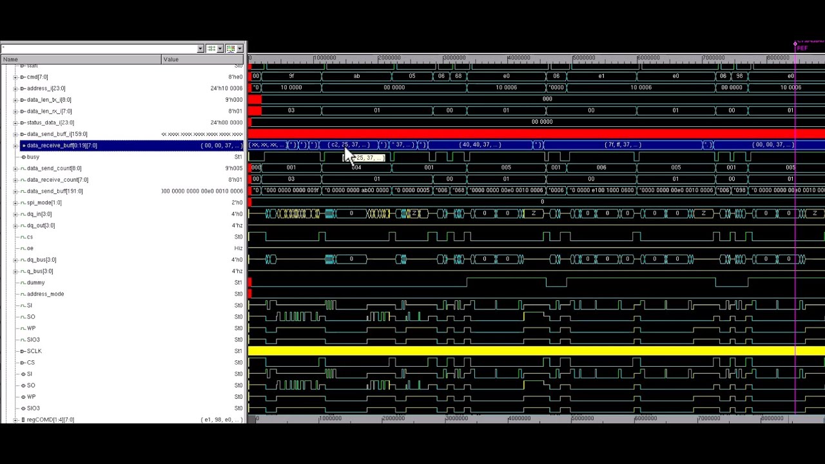Expand the data_len_tx_i[8:0] bus
The width and height of the screenshot is (825, 464).
pyautogui.click(x=15, y=100)
